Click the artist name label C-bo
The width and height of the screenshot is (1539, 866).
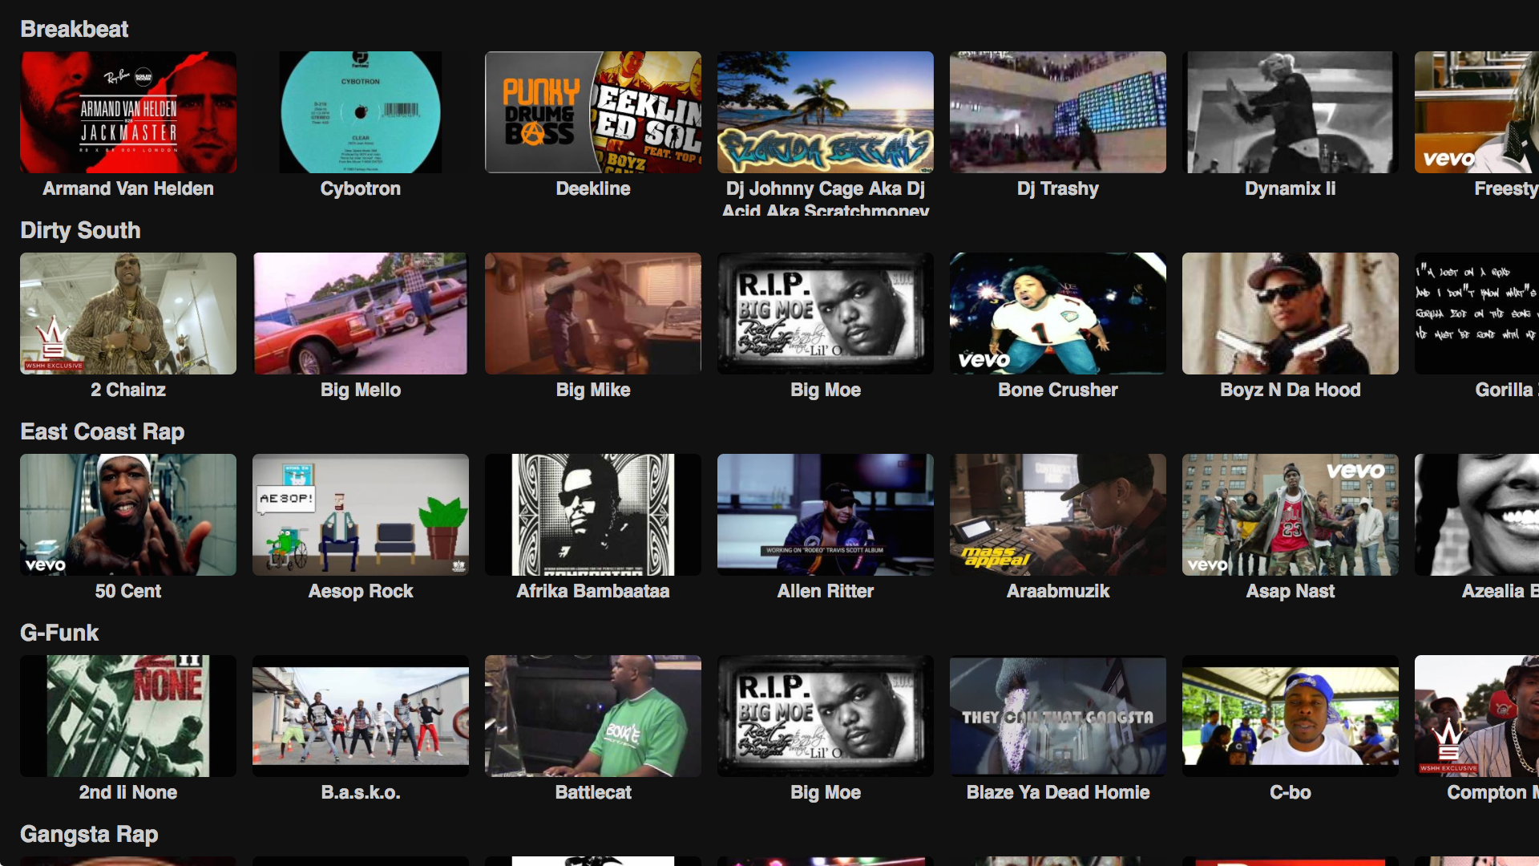tap(1290, 792)
